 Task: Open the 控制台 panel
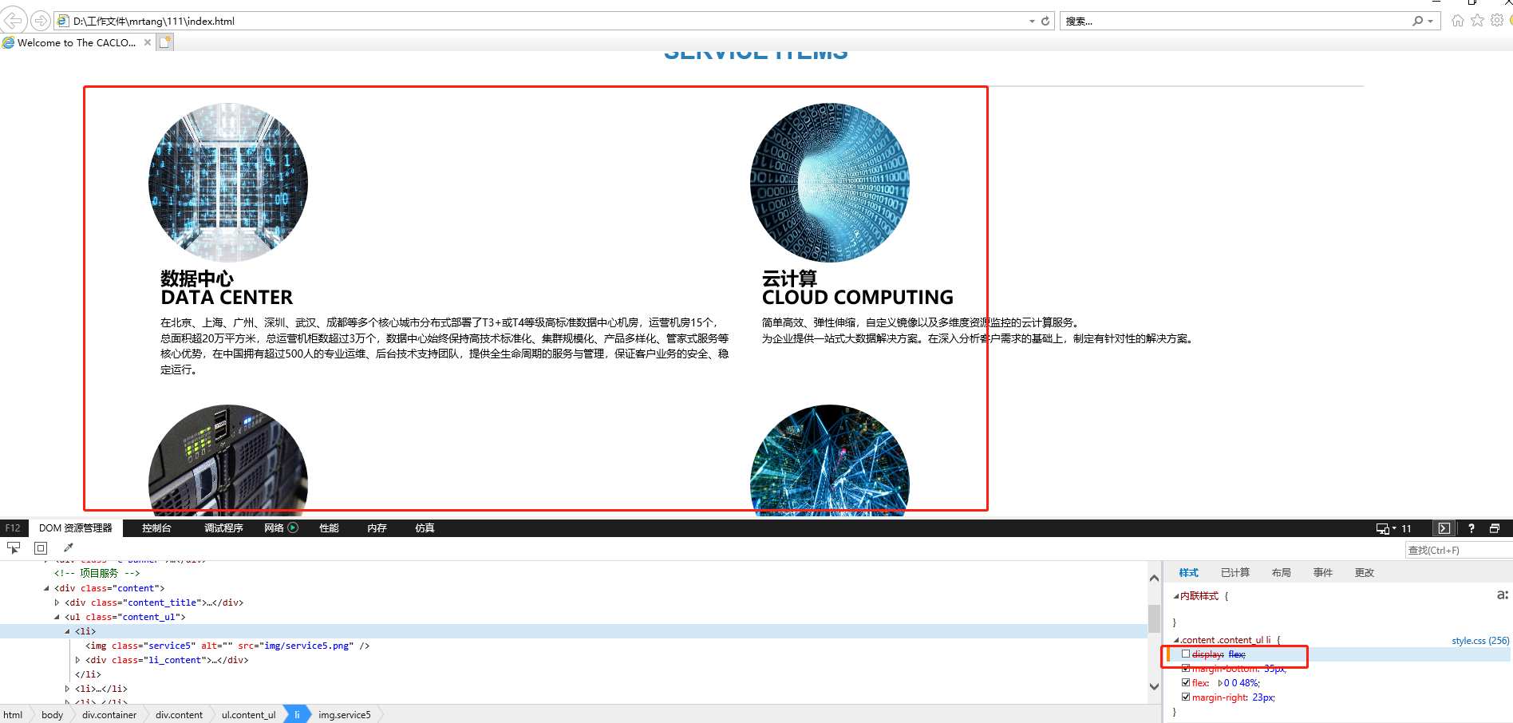click(x=156, y=527)
